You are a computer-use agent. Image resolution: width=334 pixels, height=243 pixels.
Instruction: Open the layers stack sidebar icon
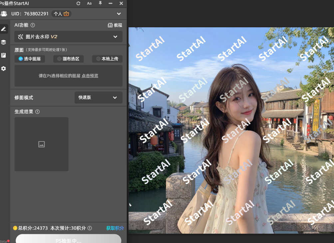(x=4, y=42)
